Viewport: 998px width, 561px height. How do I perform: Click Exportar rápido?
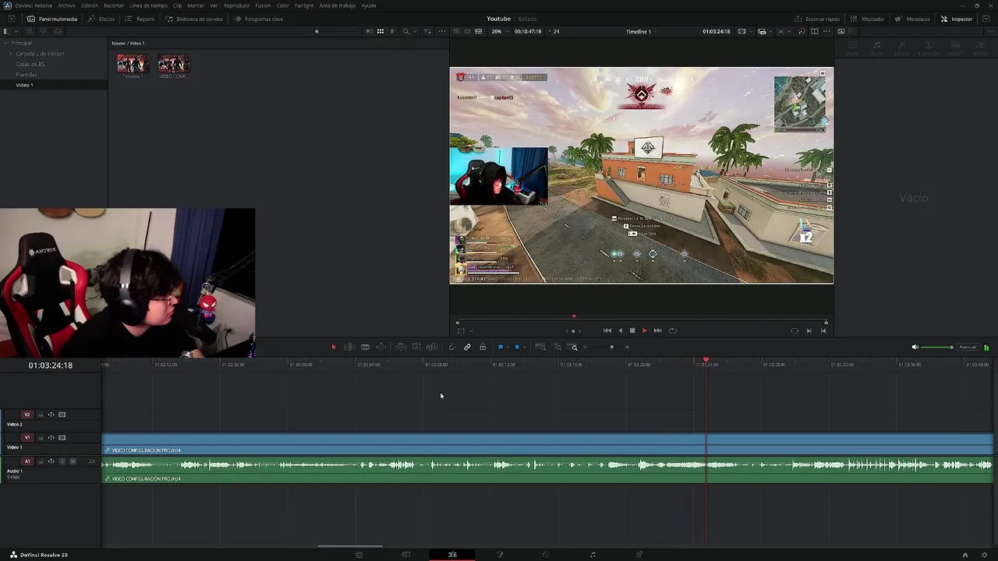click(817, 19)
